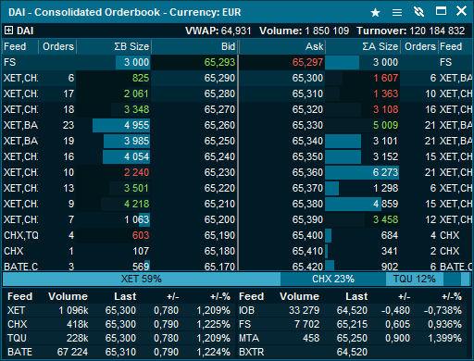Click ask size 3 458
The image size is (474, 361).
pyautogui.click(x=386, y=219)
